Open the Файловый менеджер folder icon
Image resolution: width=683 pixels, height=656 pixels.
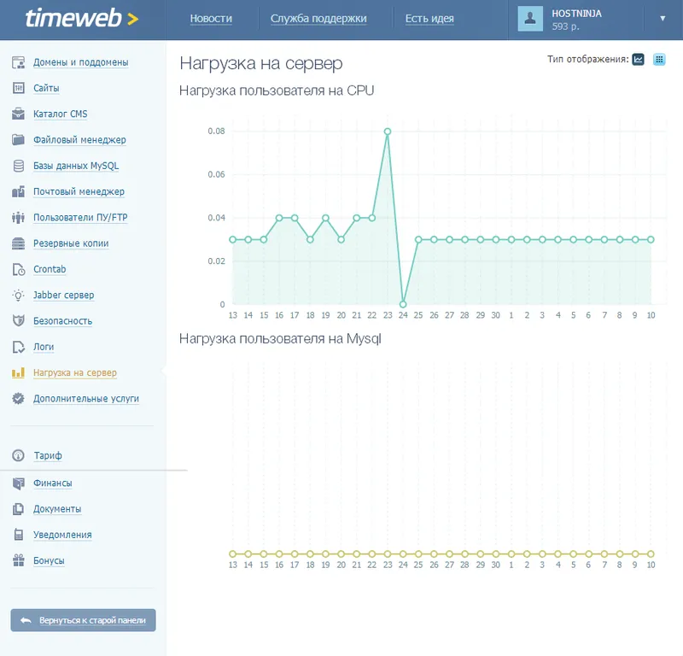pos(18,140)
